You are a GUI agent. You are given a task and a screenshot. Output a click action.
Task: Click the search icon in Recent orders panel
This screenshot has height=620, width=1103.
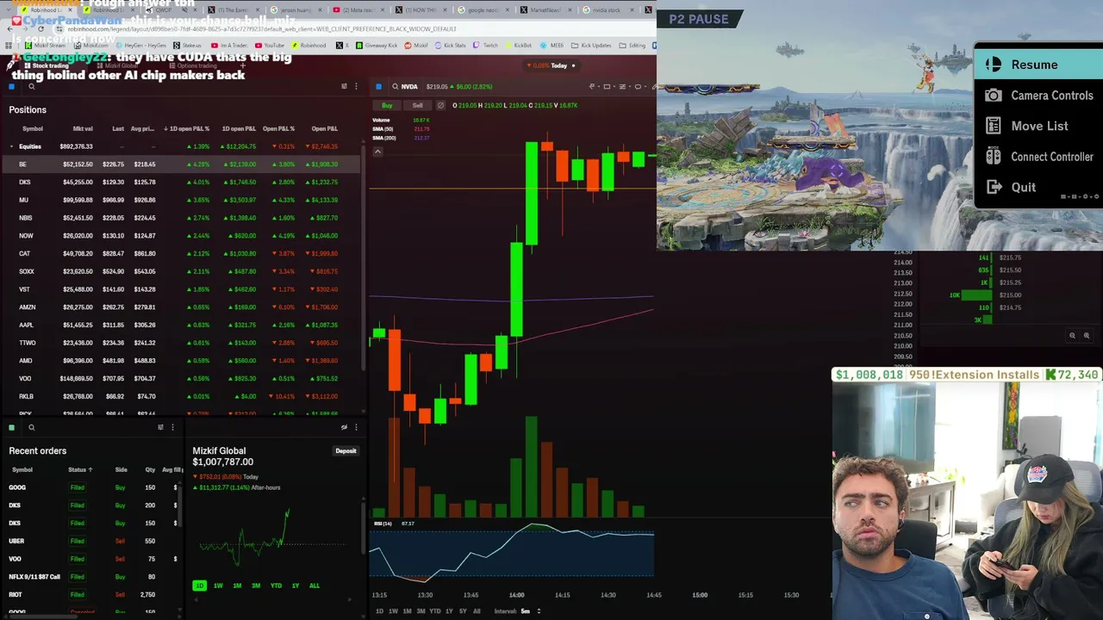(31, 427)
